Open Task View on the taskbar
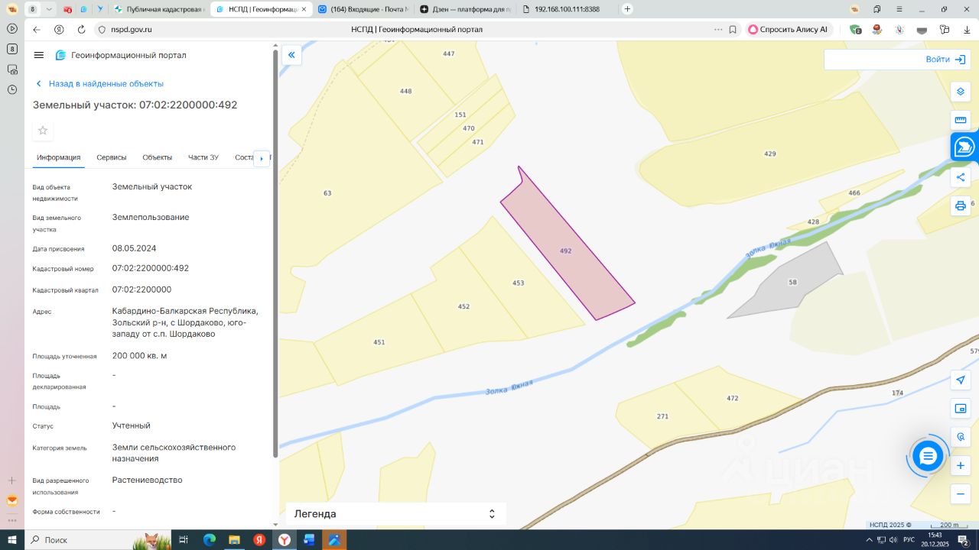The height and width of the screenshot is (550, 979). [184, 540]
